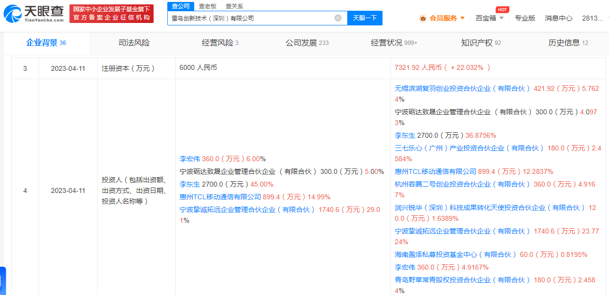Open 专业版 link

[525, 18]
